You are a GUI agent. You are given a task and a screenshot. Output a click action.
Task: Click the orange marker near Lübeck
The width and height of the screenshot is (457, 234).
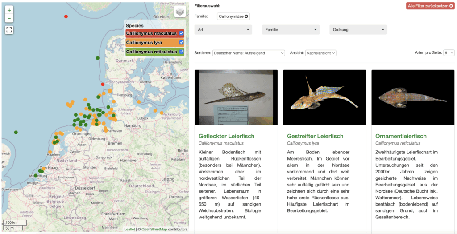(155, 111)
